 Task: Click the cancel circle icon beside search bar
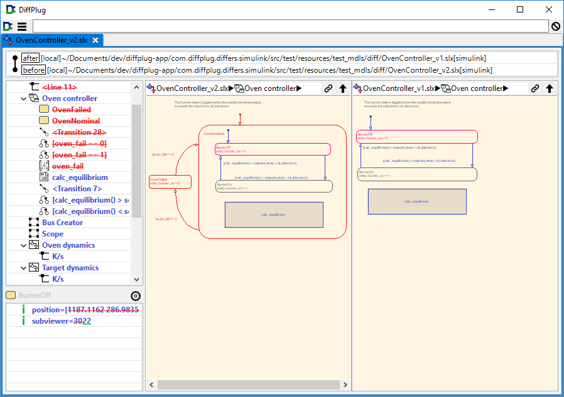556,26
